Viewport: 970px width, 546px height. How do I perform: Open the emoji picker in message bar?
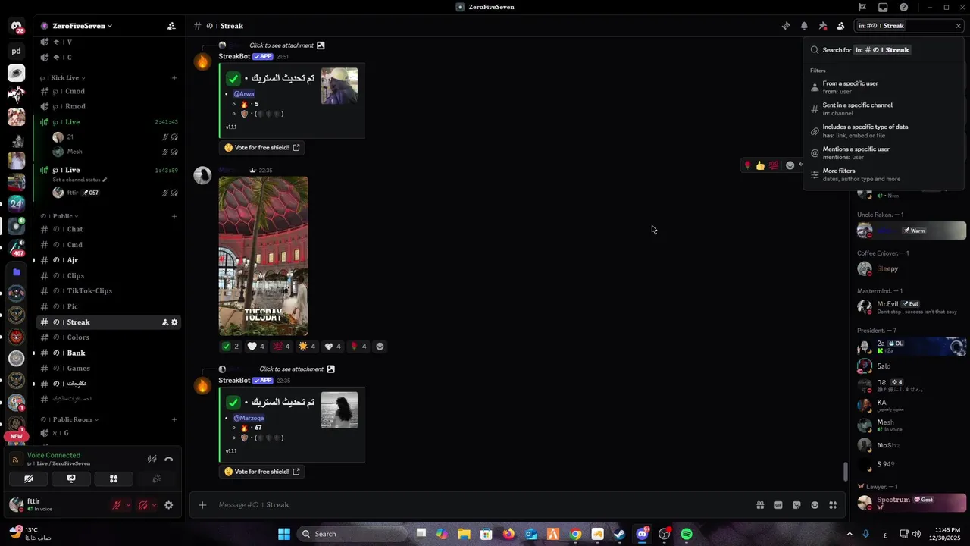pyautogui.click(x=815, y=505)
